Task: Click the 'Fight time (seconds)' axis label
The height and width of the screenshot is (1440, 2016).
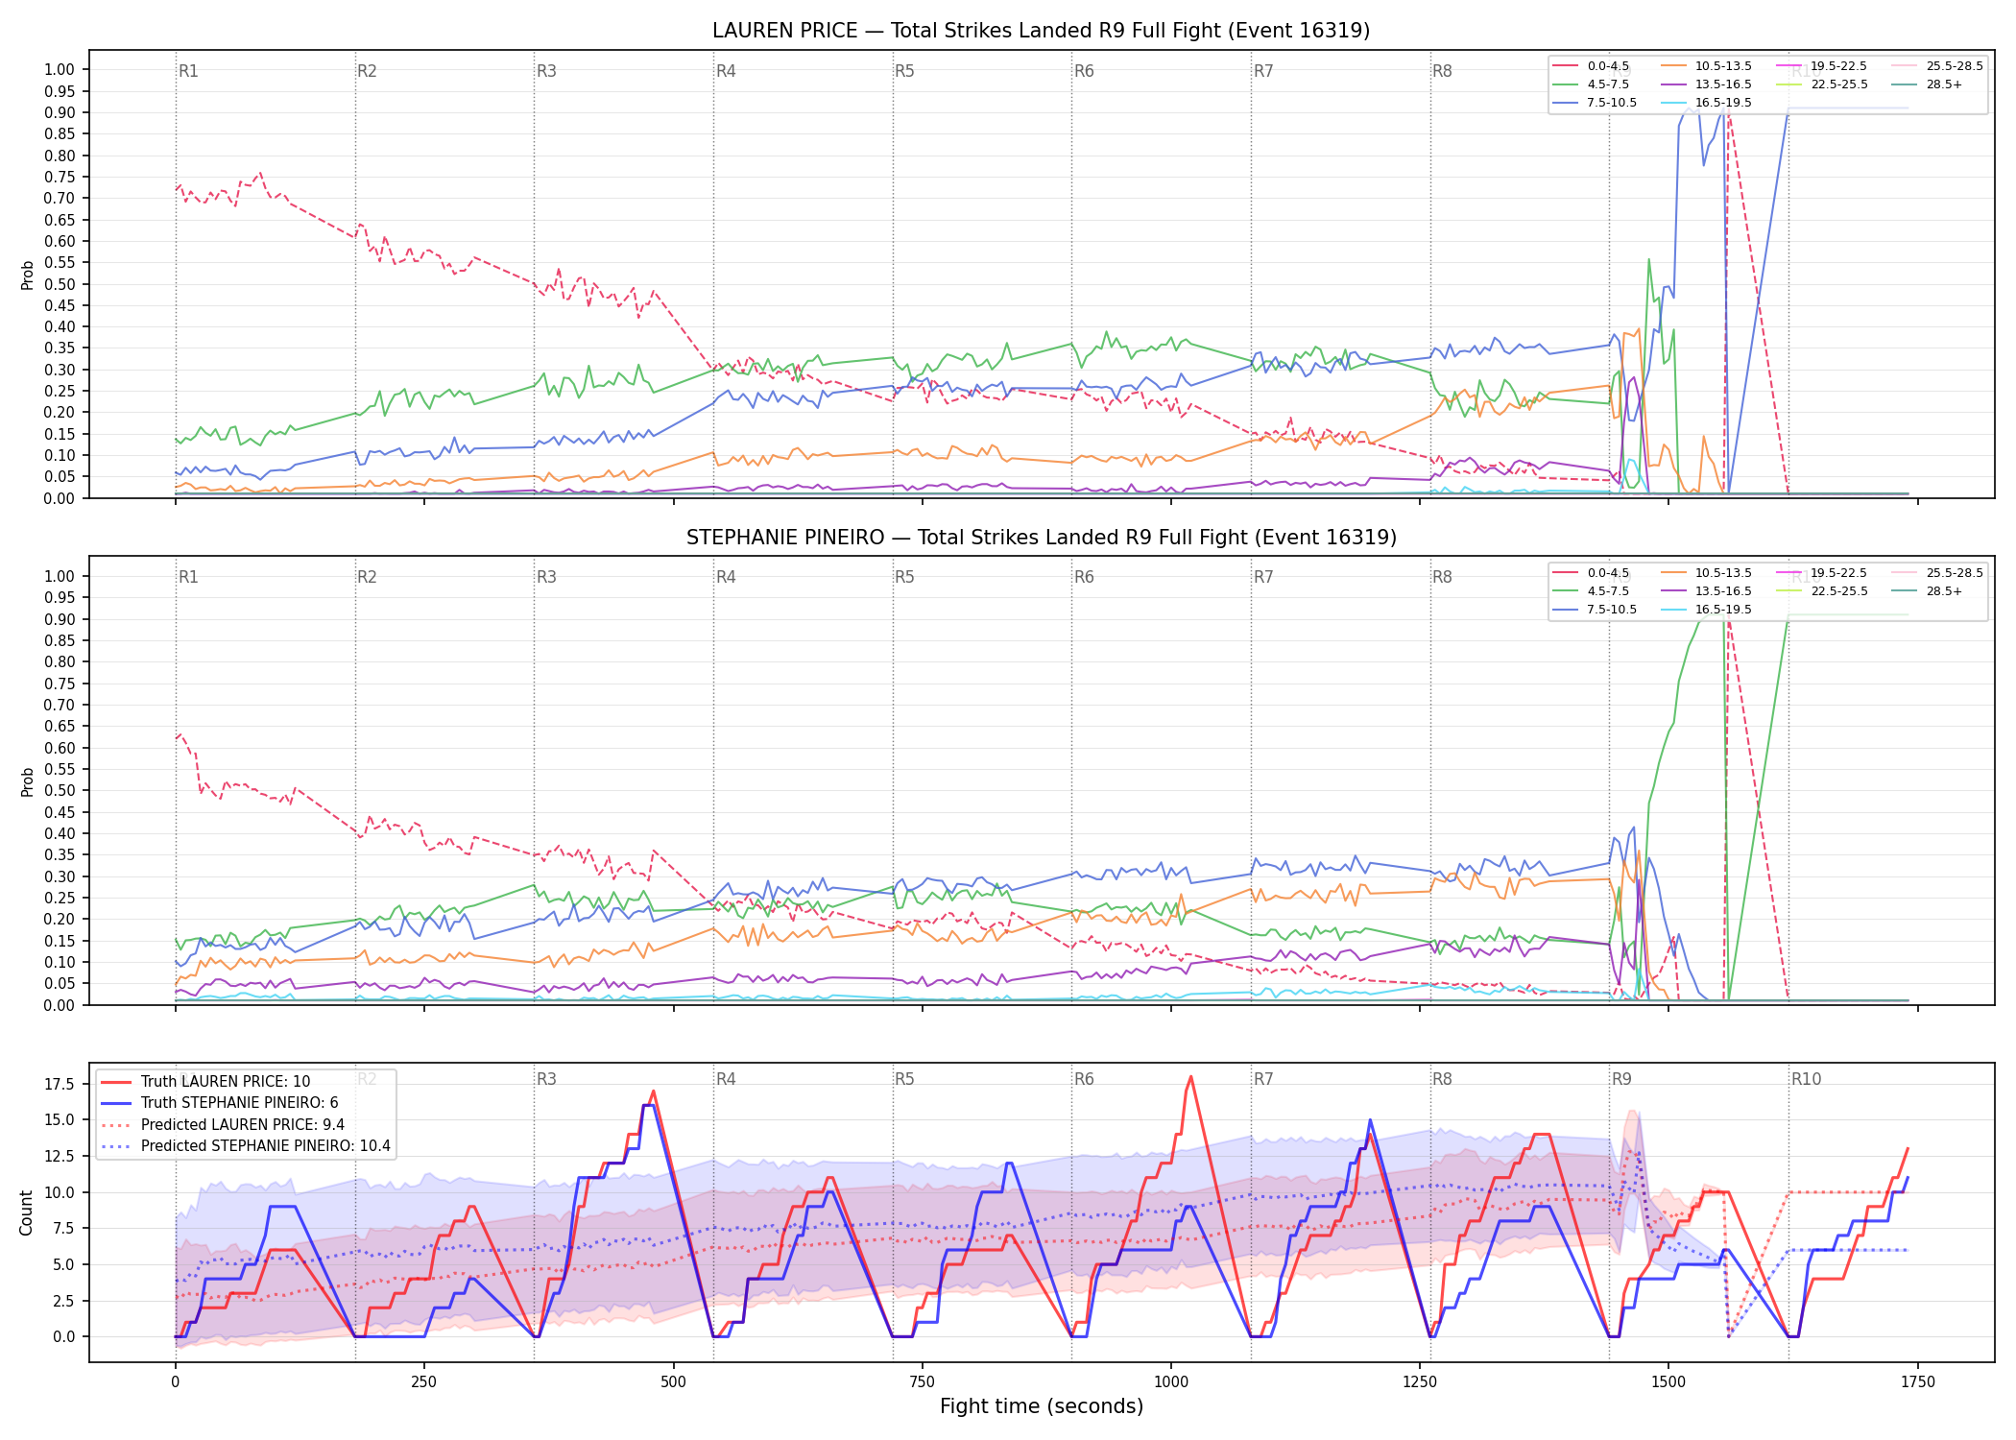Action: pos(1042,1406)
